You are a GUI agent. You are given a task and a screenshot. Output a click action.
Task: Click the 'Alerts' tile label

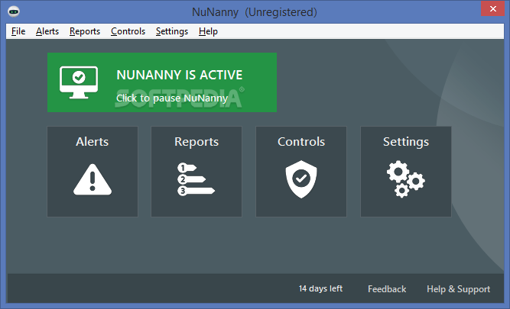tap(93, 142)
